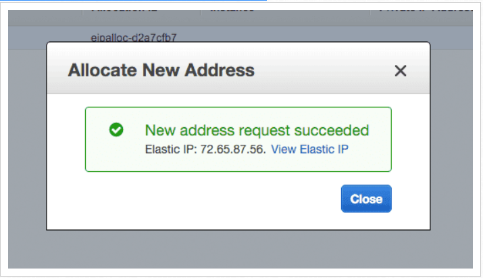Select the 'New address request succeeded' message
The height and width of the screenshot is (278, 483).
(257, 130)
